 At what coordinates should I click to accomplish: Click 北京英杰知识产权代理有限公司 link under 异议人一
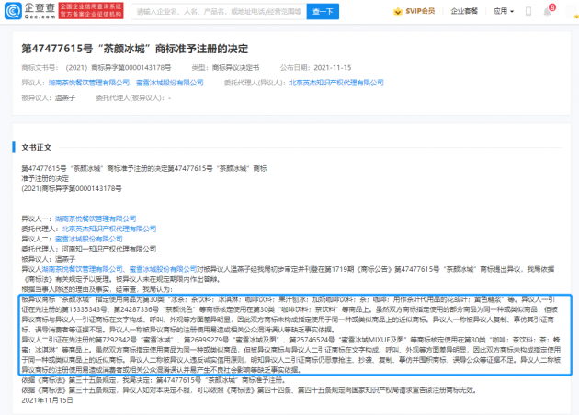pos(109,229)
